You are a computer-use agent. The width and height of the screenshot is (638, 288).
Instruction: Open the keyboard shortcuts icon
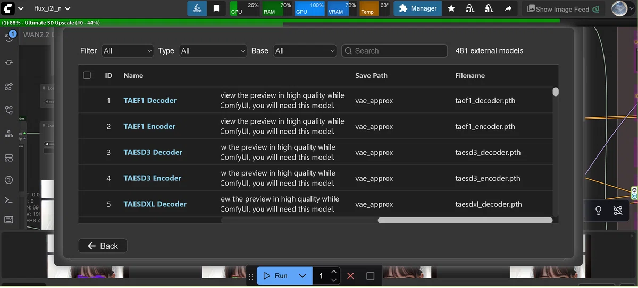point(9,220)
